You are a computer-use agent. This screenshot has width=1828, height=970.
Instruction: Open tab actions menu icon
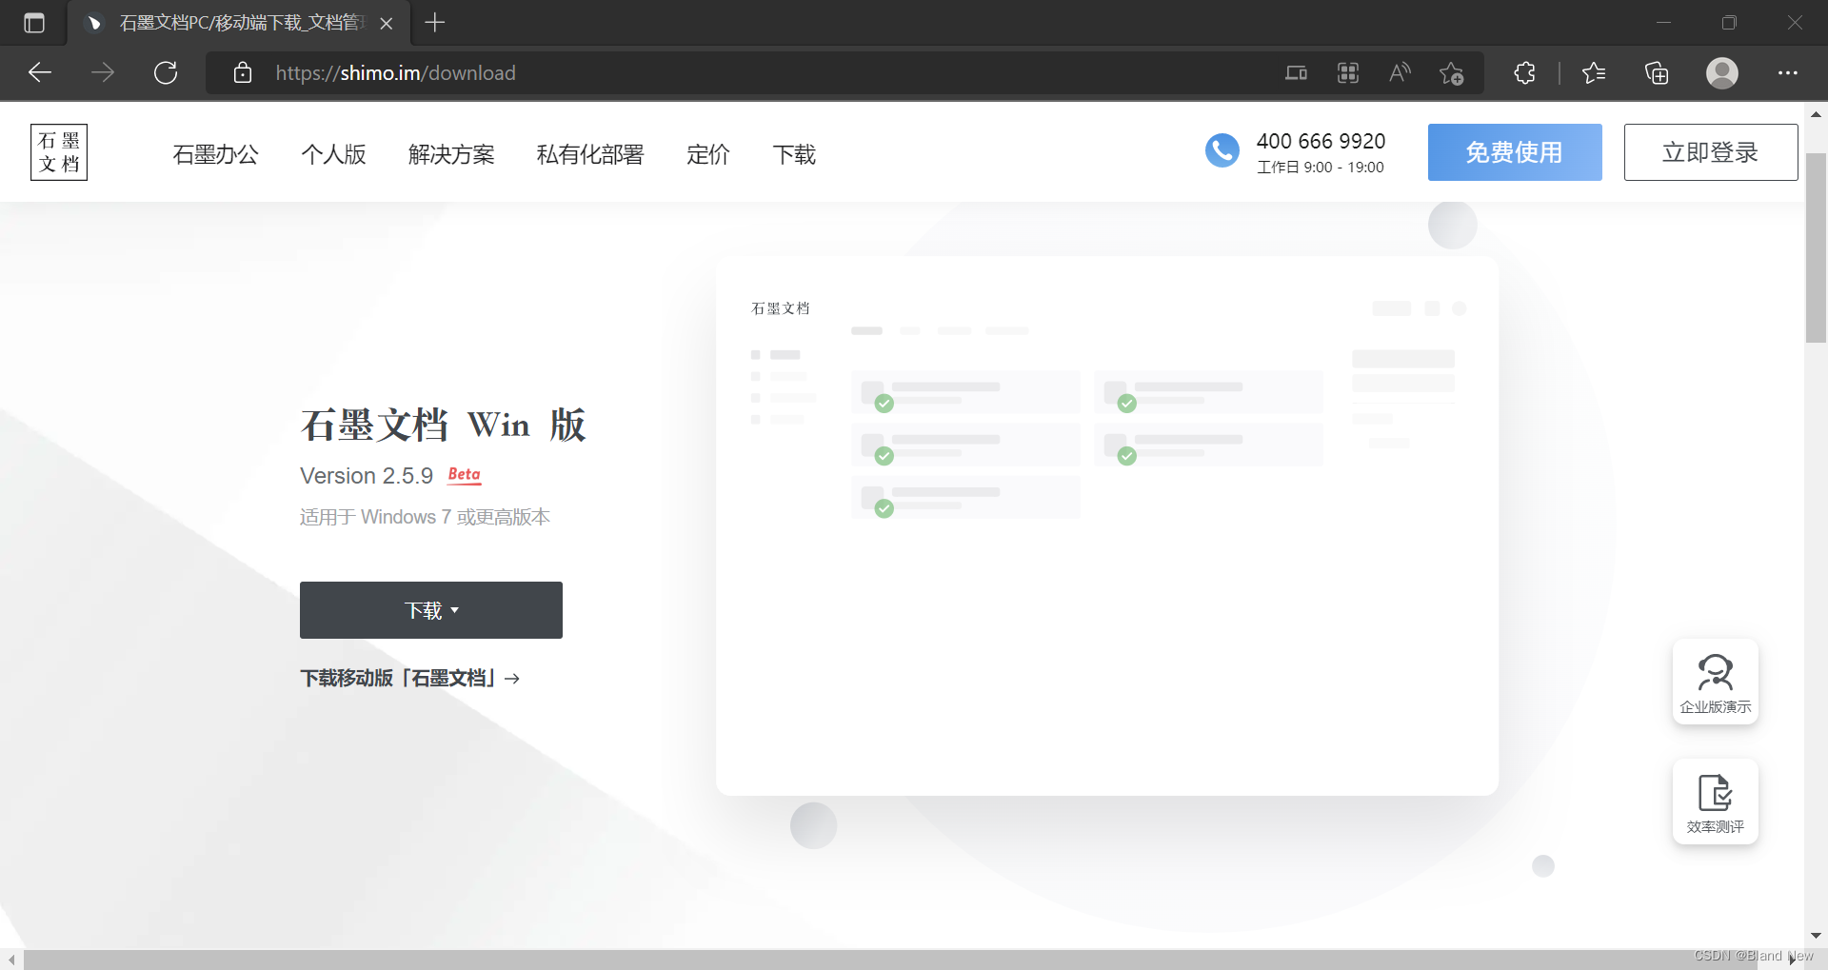[x=34, y=23]
